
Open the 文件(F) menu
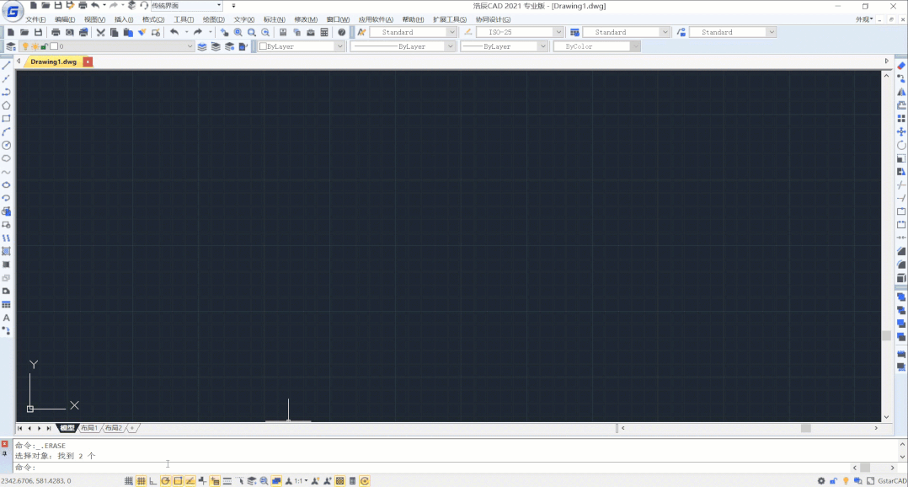[x=35, y=19]
